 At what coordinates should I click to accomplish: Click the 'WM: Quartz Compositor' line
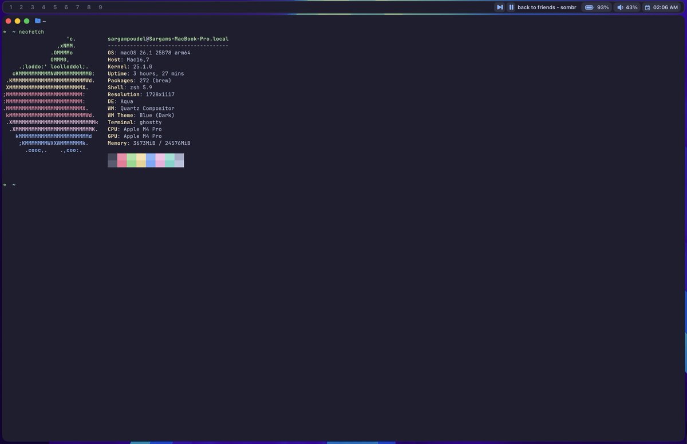141,108
